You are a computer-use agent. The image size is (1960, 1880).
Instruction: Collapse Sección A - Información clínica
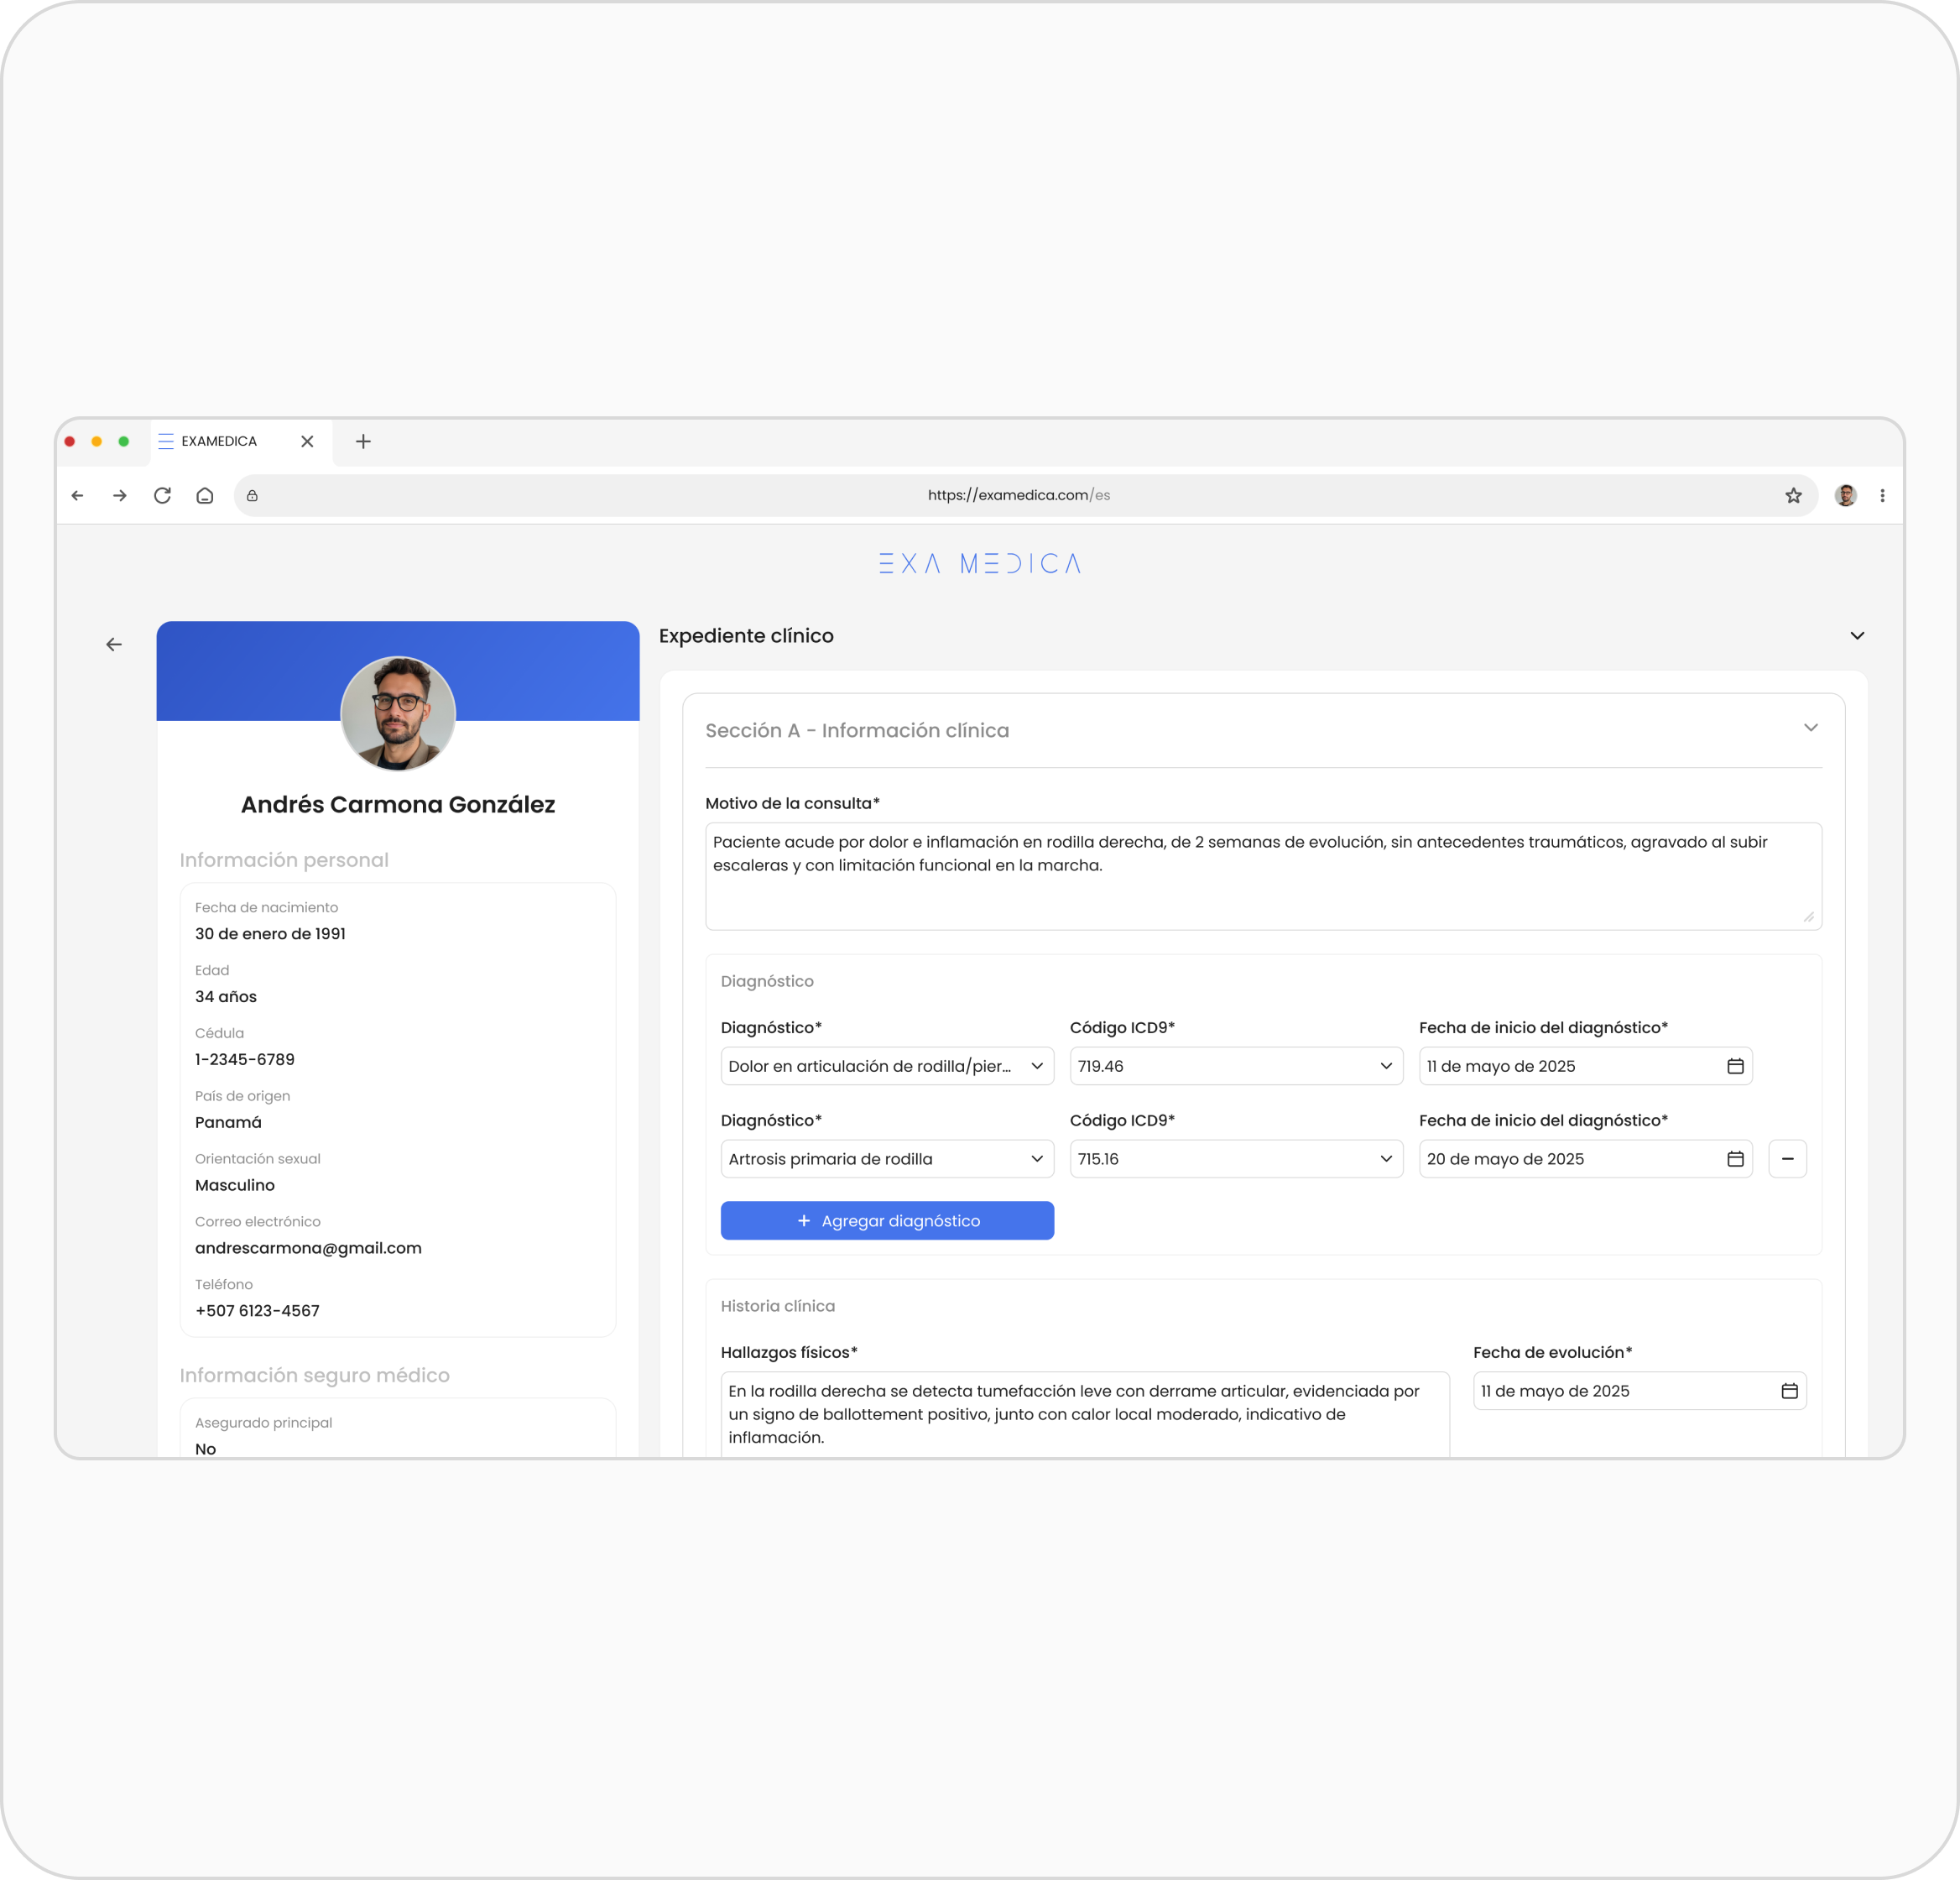click(x=1810, y=728)
